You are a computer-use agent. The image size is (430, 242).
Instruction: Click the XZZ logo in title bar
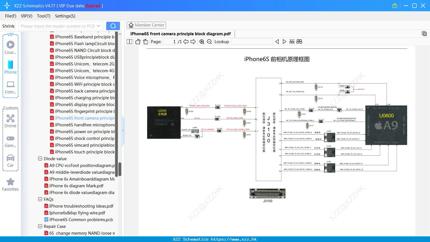[x=7, y=6]
